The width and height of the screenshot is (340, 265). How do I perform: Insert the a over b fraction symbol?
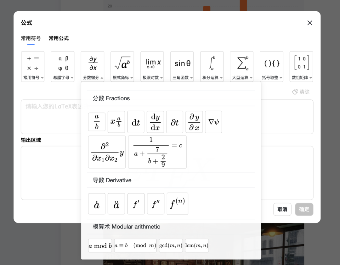(x=97, y=122)
